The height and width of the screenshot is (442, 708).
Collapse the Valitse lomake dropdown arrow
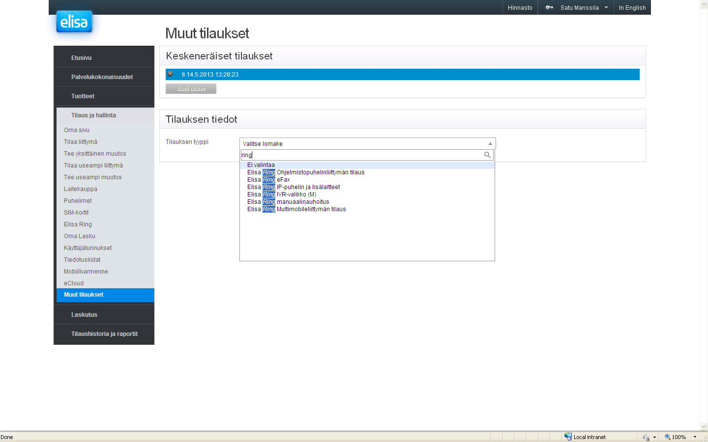490,143
